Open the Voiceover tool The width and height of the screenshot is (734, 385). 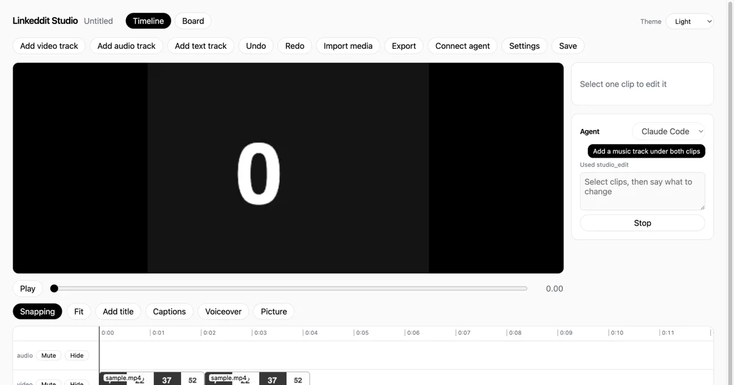click(223, 312)
